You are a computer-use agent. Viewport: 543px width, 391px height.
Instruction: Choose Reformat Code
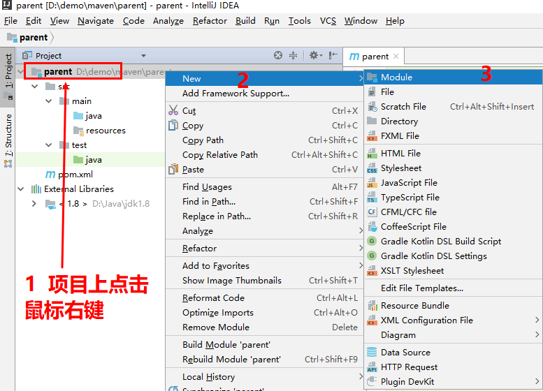tap(264, 298)
